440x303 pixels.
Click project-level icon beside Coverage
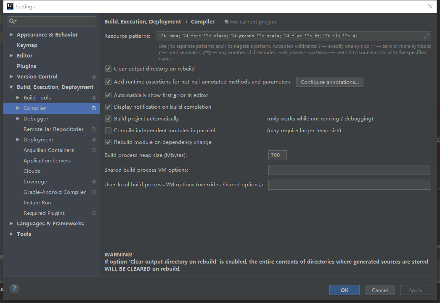[93, 182]
